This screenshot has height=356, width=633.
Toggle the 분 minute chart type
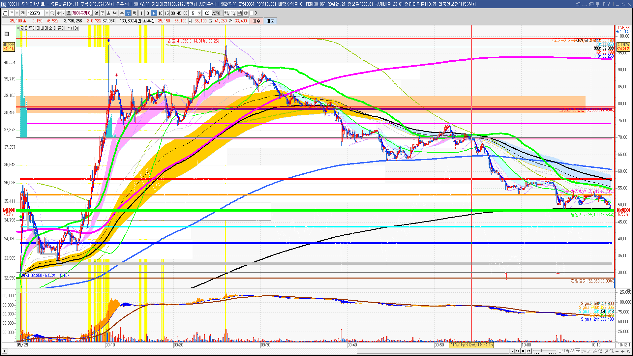(122, 13)
